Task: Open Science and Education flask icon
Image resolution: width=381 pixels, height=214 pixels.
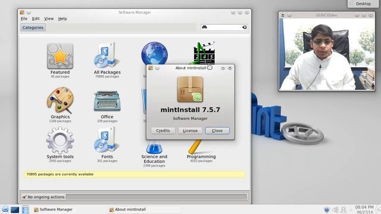Action: 154,147
